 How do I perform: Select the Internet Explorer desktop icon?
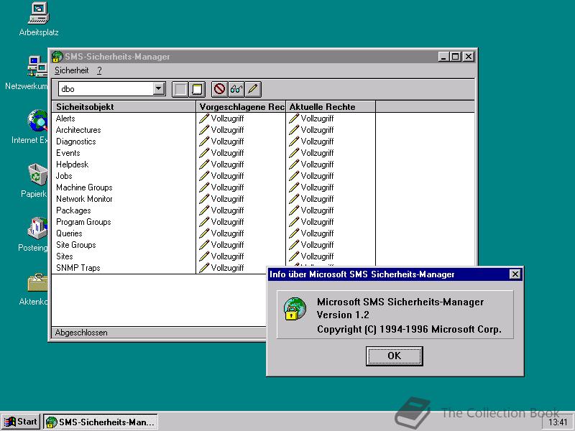(31, 126)
